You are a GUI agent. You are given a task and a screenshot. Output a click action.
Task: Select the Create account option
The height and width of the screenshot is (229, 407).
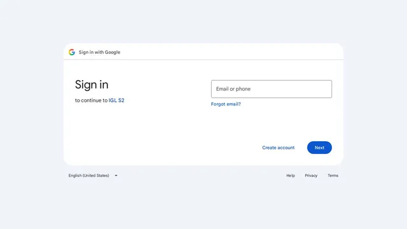tap(279, 148)
